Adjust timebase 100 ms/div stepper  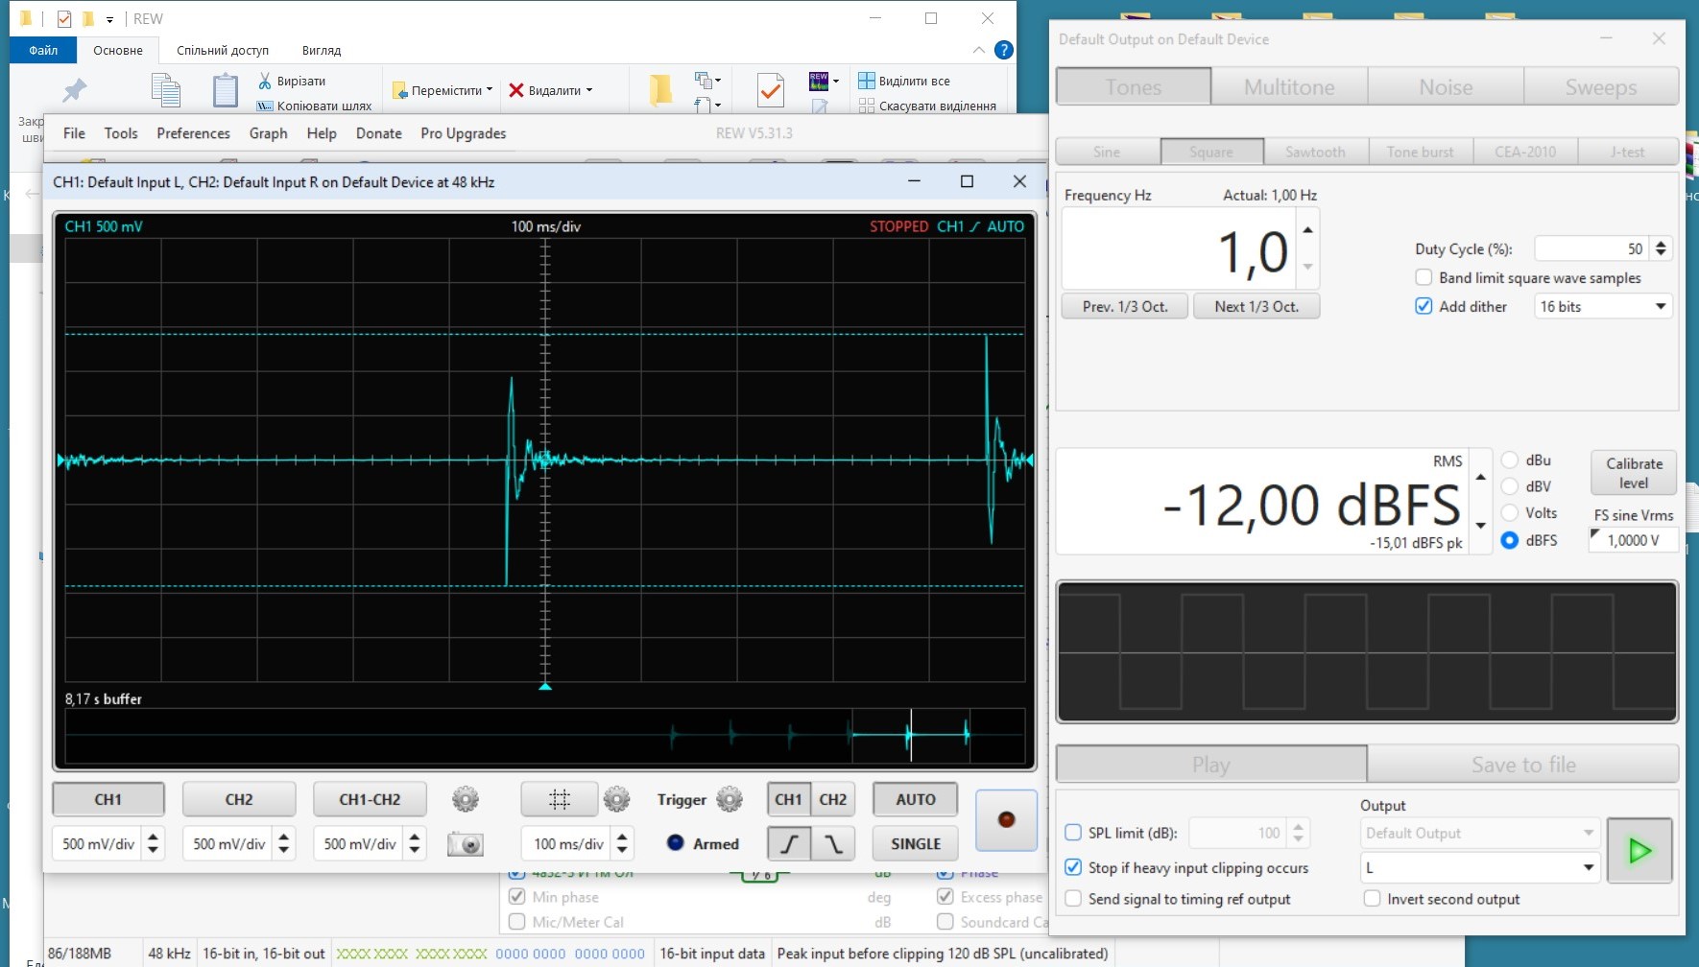point(622,844)
